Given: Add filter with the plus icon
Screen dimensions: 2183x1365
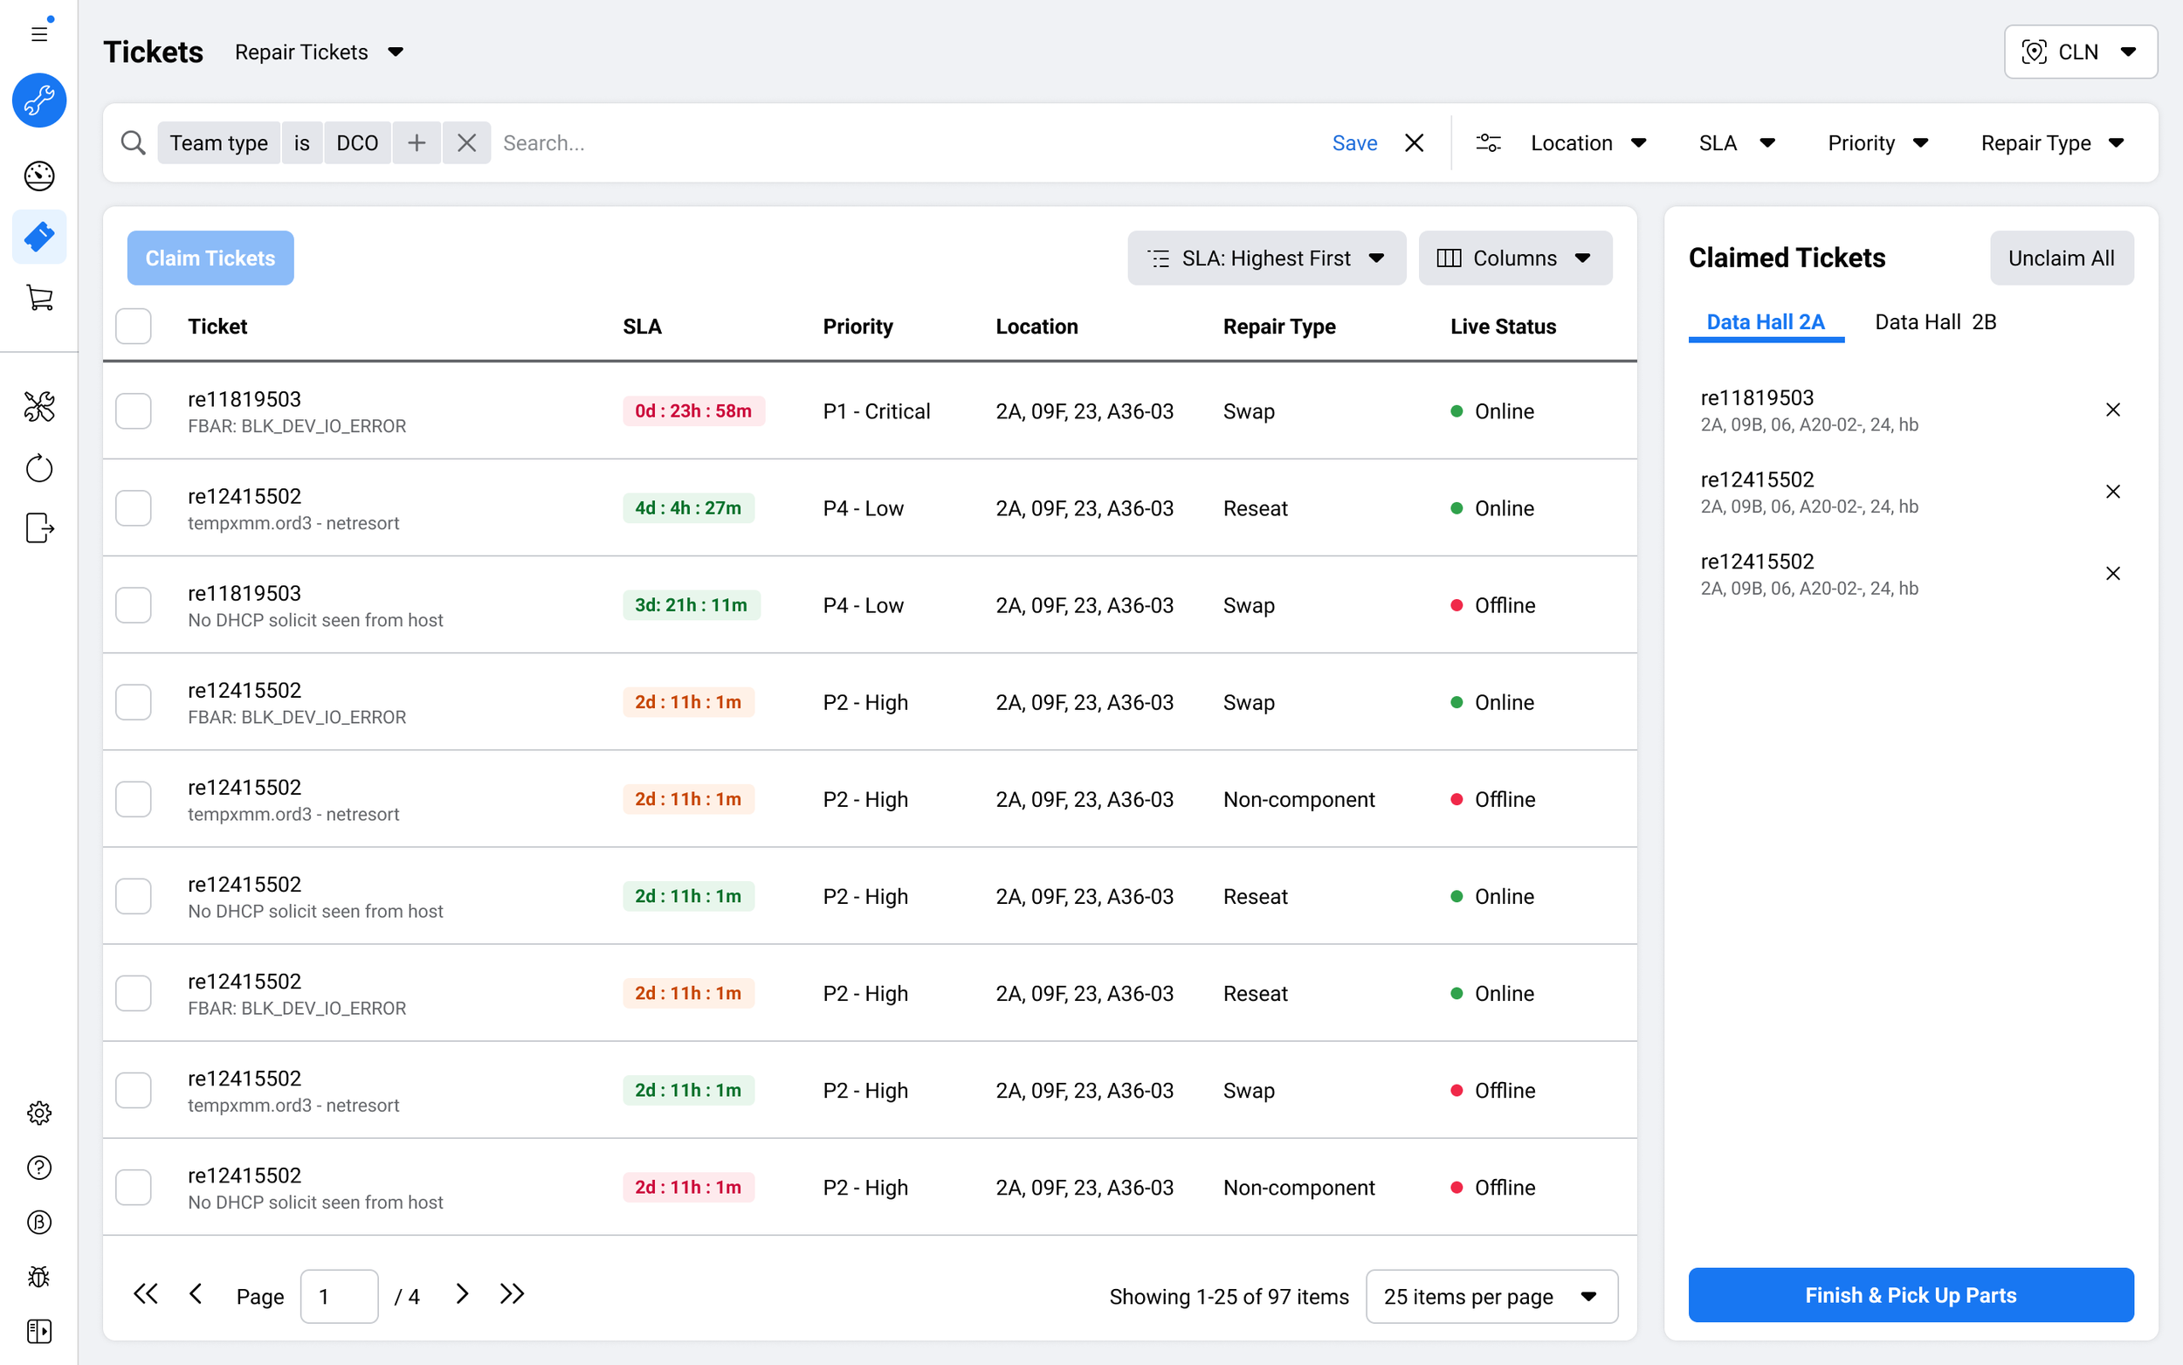Looking at the screenshot, I should (x=416, y=142).
